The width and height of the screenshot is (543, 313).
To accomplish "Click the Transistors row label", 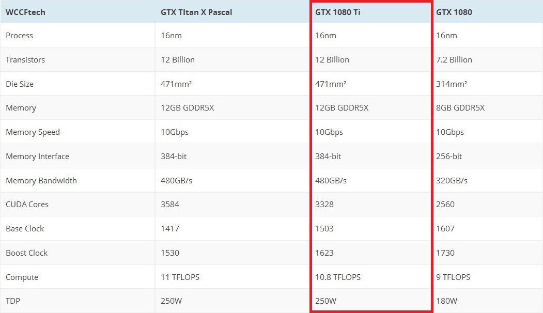I will coord(25,59).
